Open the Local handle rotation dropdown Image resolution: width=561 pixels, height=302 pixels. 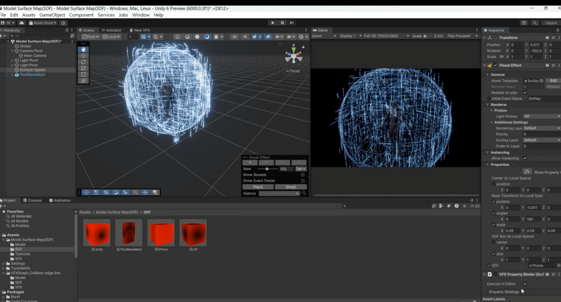111,36
